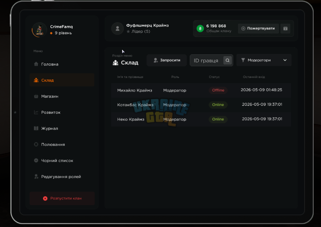Click the Статус column header

[214, 77]
